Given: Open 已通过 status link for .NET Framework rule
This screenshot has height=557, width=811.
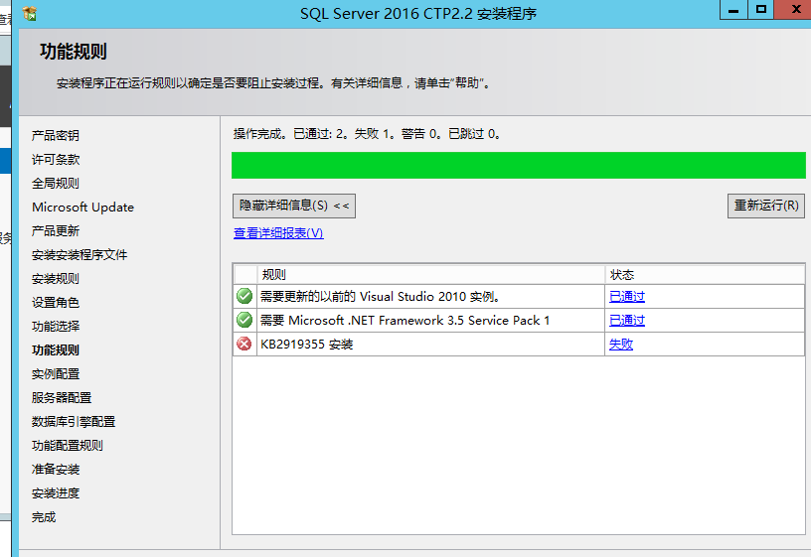Looking at the screenshot, I should tap(626, 320).
